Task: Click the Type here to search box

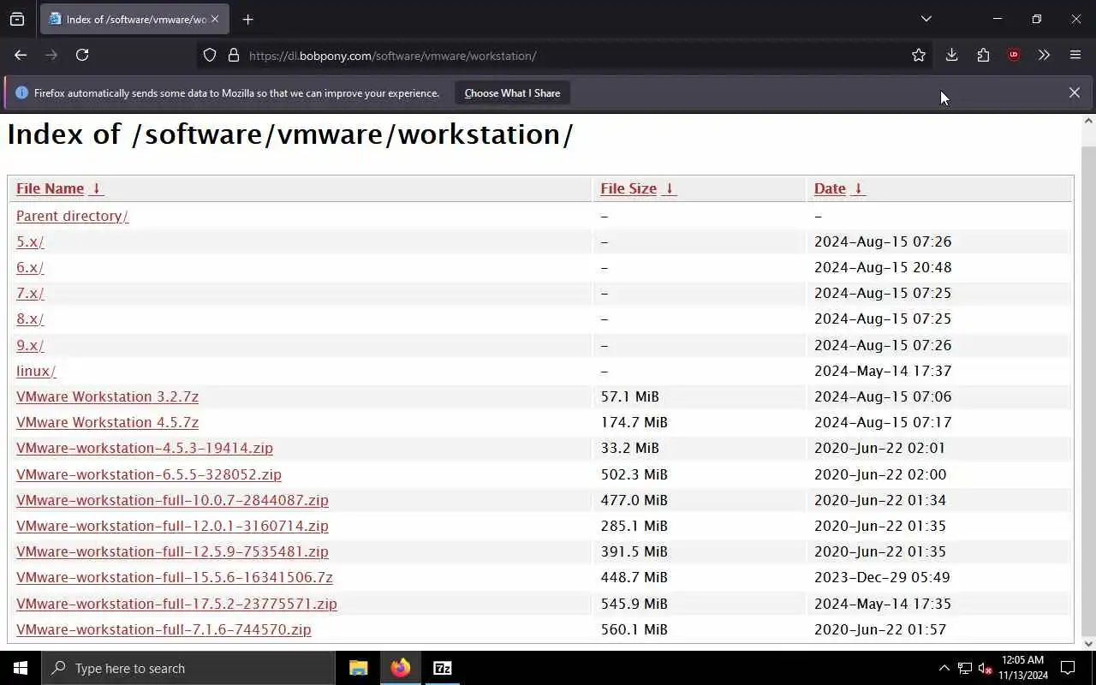Action: pyautogui.click(x=188, y=668)
